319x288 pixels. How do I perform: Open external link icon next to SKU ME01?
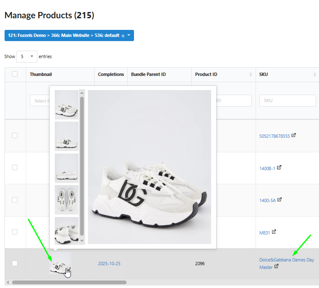pyautogui.click(x=274, y=232)
